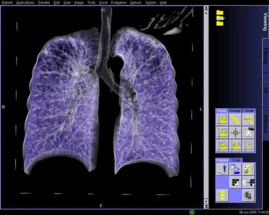
Task: Click the scroll up arrow button
Action: (206, 13)
